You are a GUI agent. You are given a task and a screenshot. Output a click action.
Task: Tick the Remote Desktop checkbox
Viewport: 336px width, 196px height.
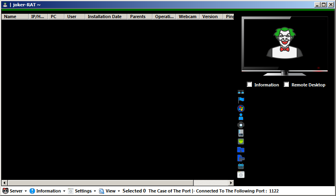tap(286, 84)
